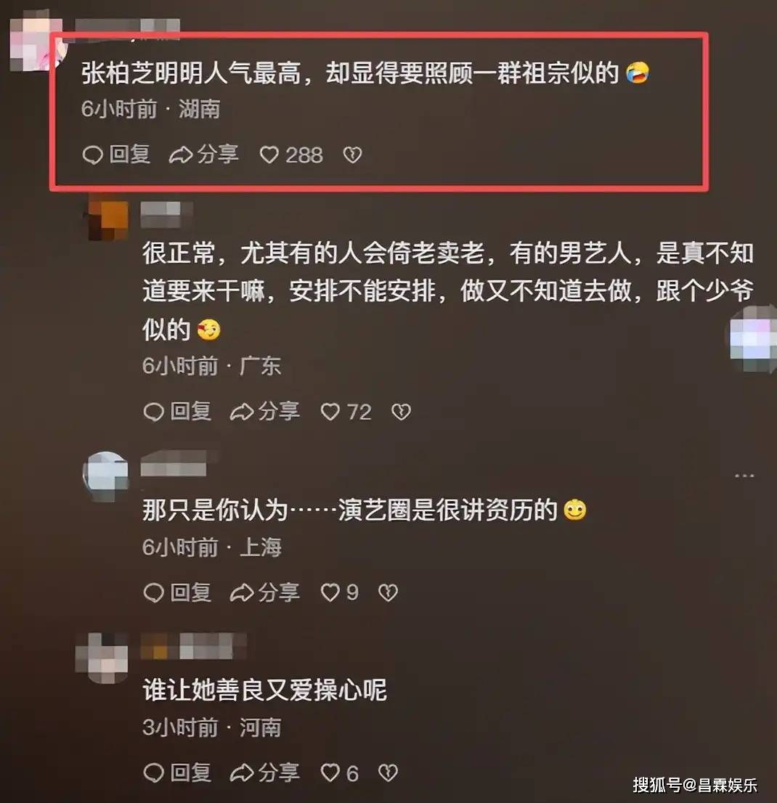
Task: Dislike the top comment from 湖南
Action: pos(352,155)
